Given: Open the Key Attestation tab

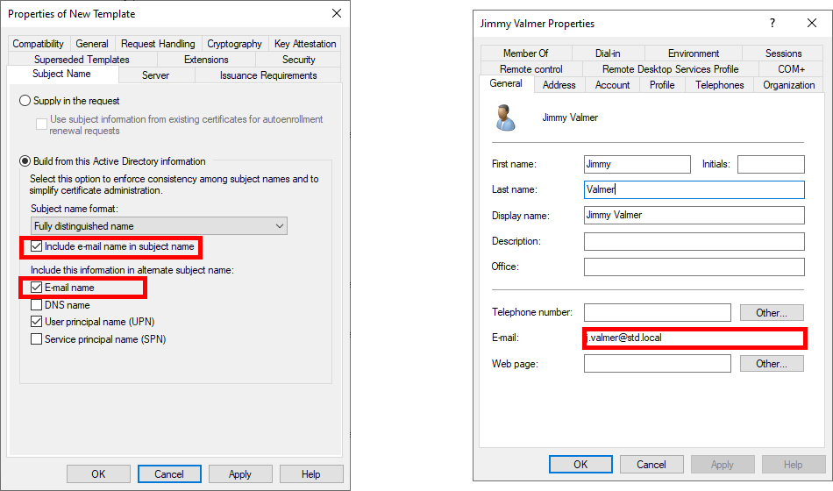Looking at the screenshot, I should pyautogui.click(x=305, y=44).
